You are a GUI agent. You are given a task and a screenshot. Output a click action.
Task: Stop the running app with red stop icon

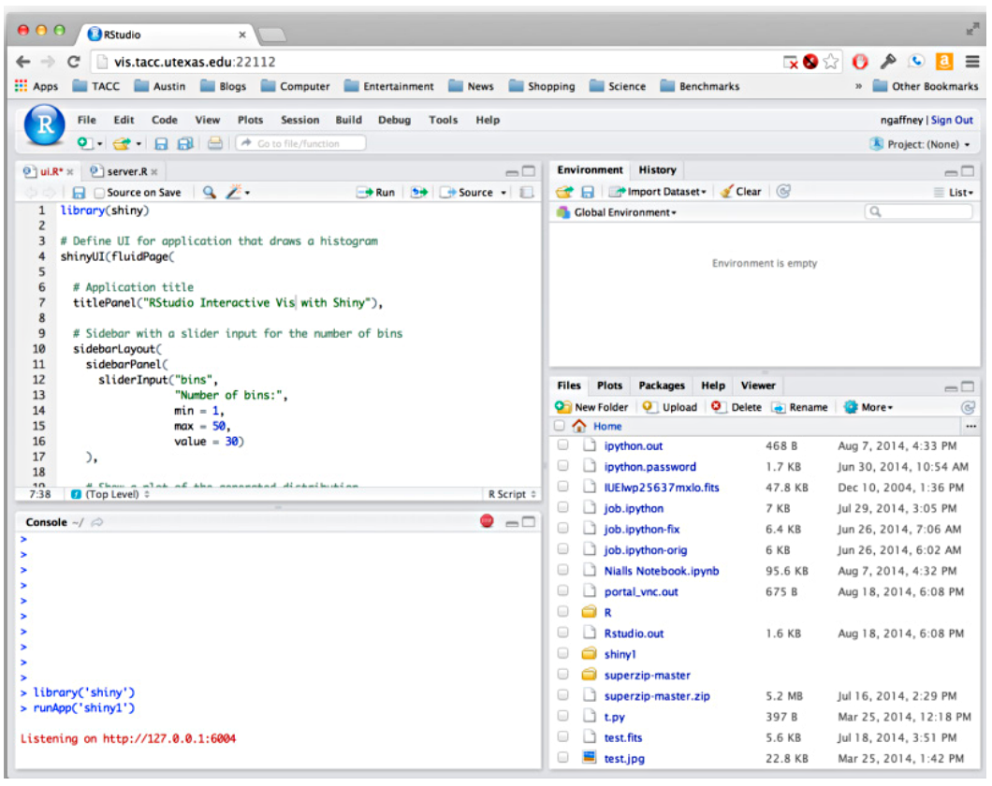tap(487, 521)
